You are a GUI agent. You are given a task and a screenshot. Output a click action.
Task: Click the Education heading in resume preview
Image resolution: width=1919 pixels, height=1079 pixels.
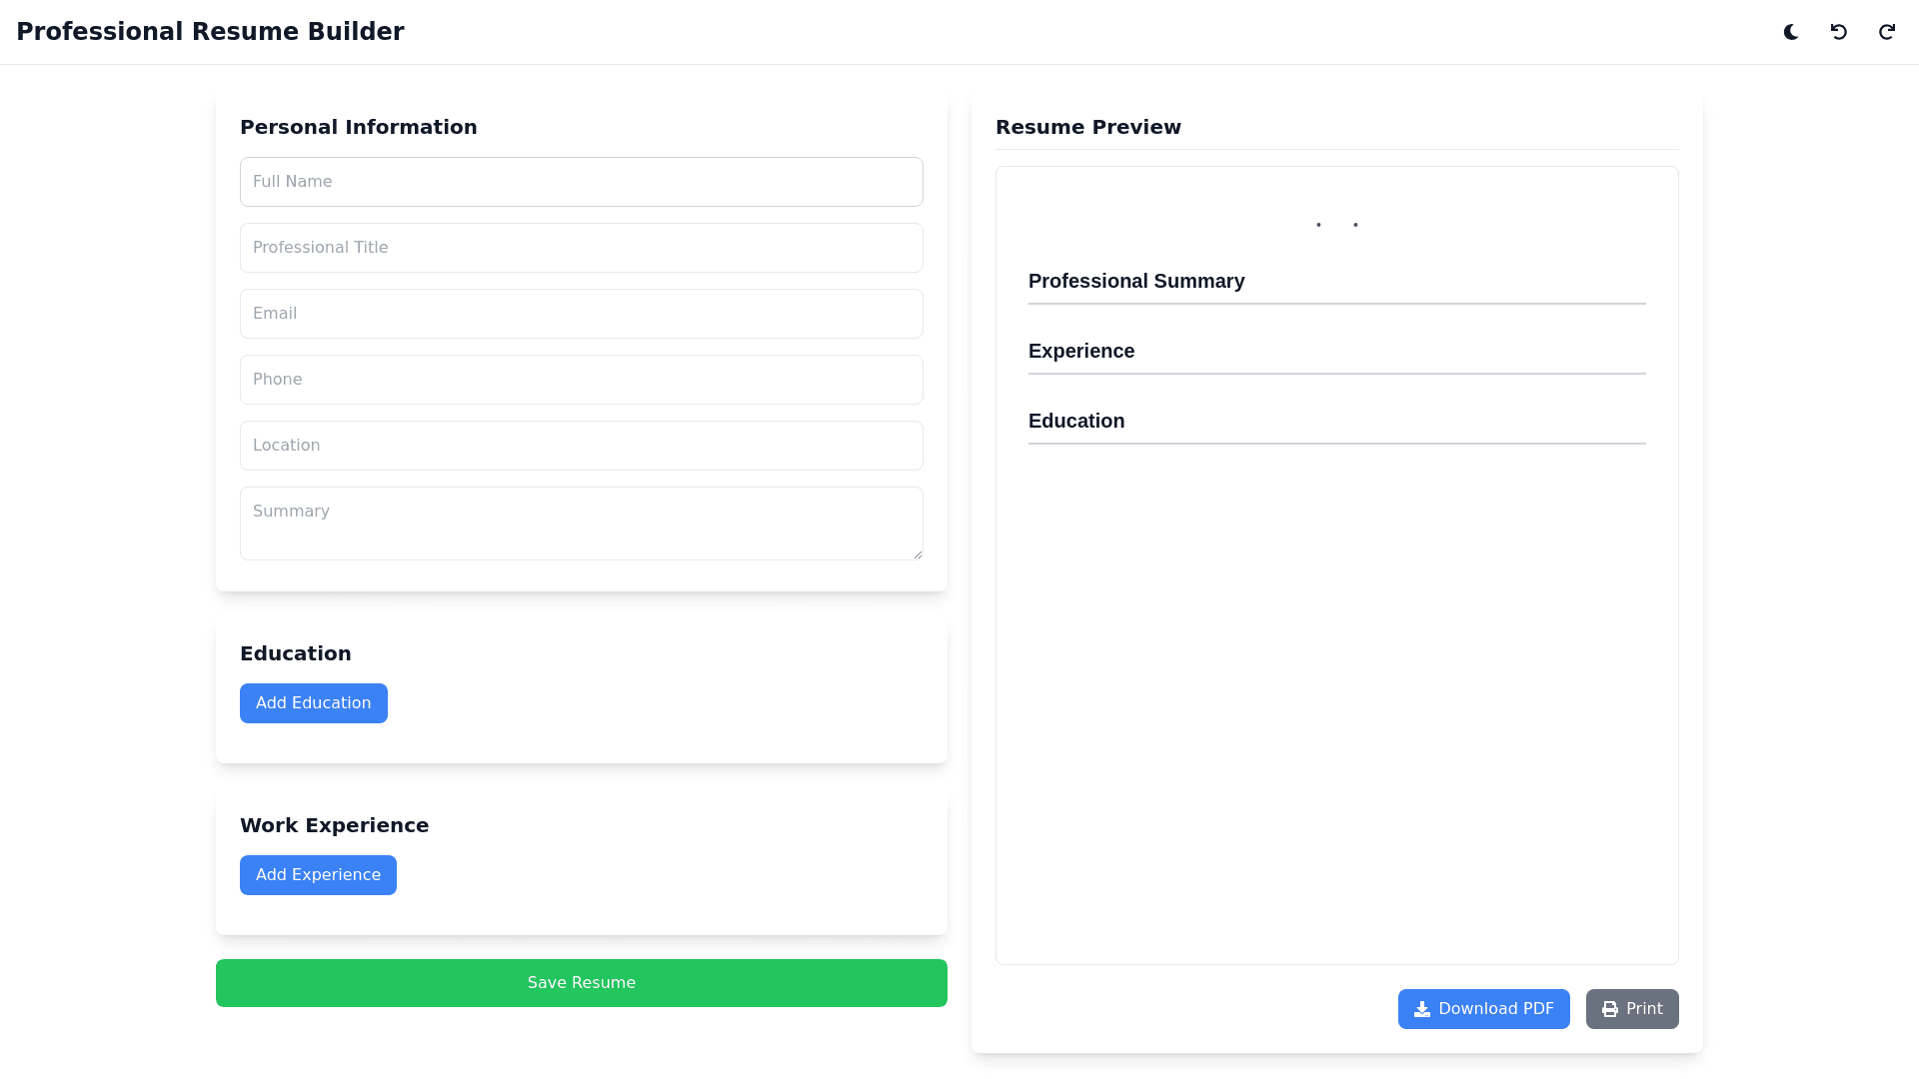pos(1076,422)
